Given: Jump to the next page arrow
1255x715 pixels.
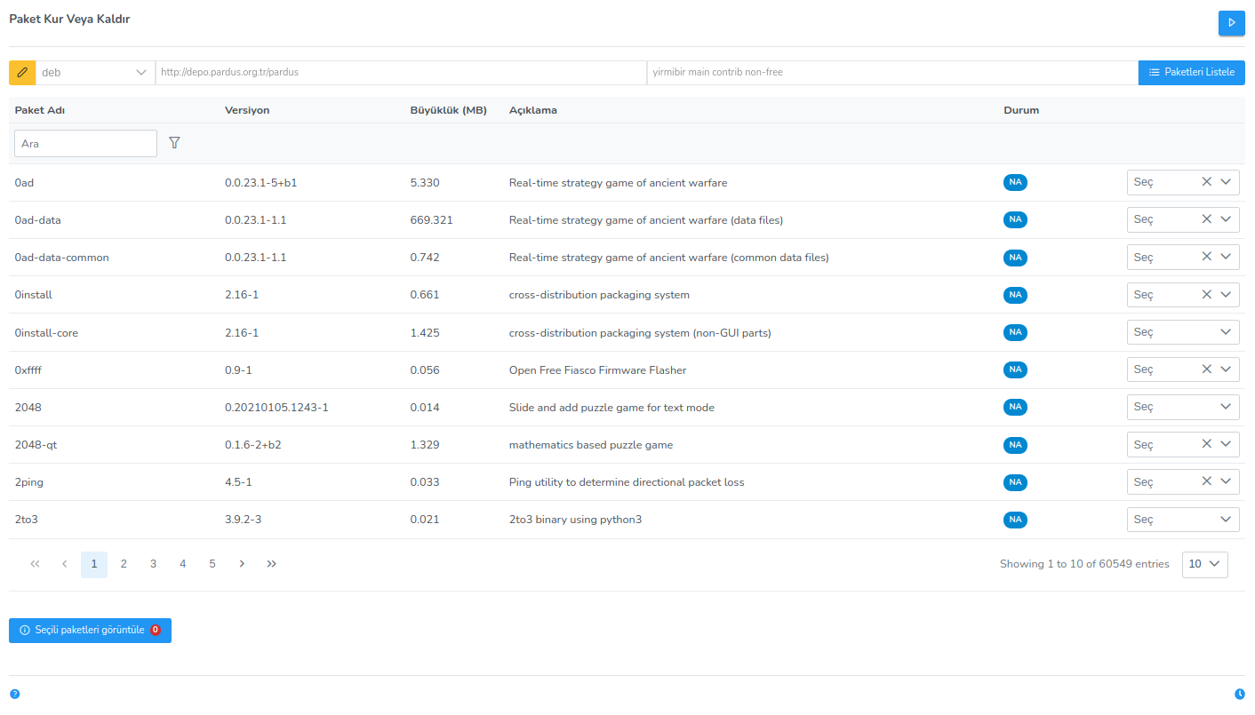Looking at the screenshot, I should tap(242, 564).
